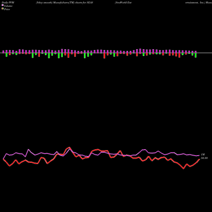Click the MunafaSutra charts for SEAS heading
212x212 pixels.
tap(64, 3)
